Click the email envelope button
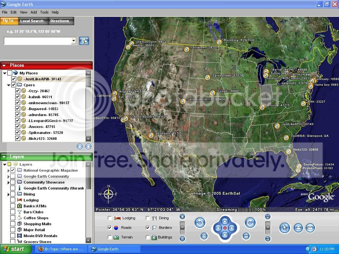 [x=310, y=228]
